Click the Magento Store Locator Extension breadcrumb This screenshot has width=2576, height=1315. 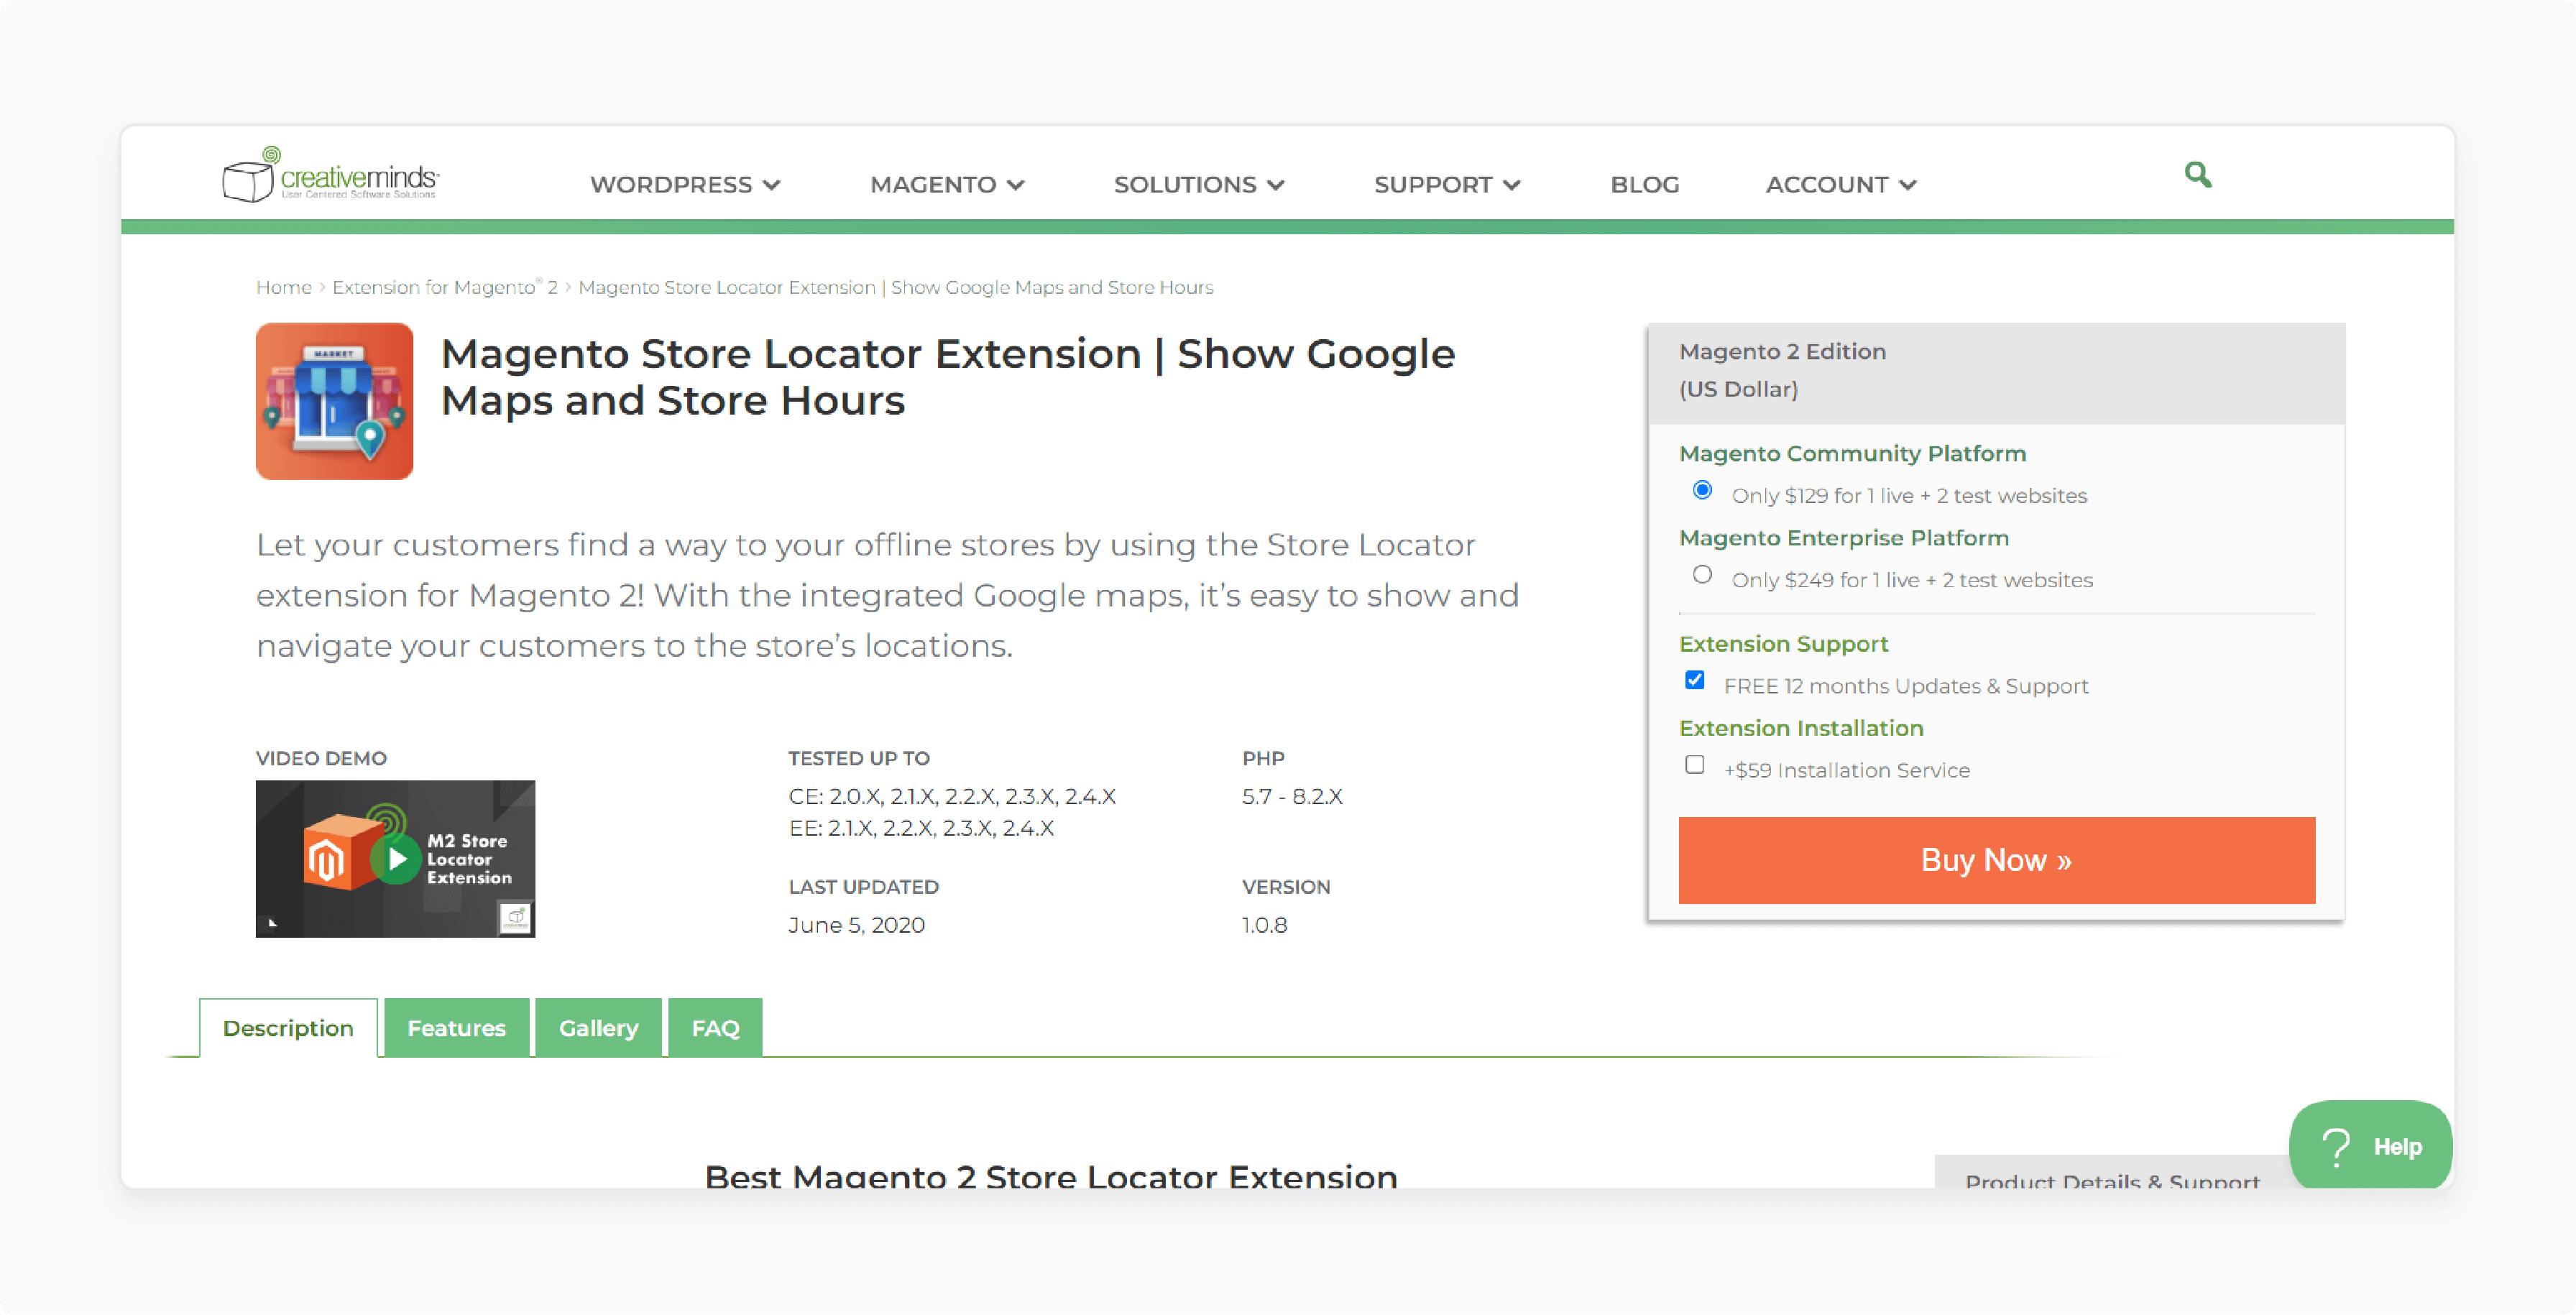coord(895,288)
